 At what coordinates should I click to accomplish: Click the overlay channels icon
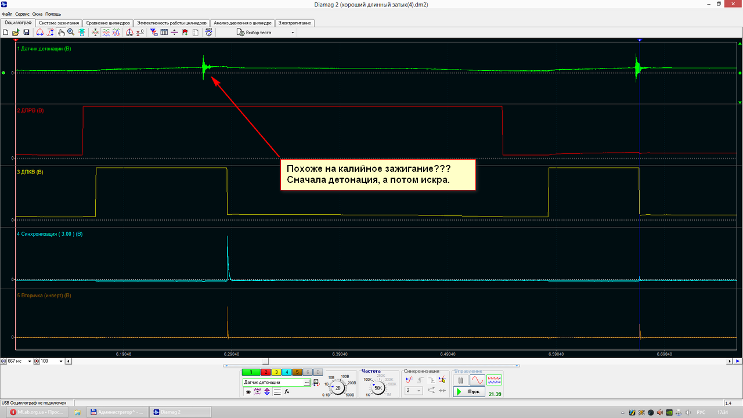click(x=95, y=33)
